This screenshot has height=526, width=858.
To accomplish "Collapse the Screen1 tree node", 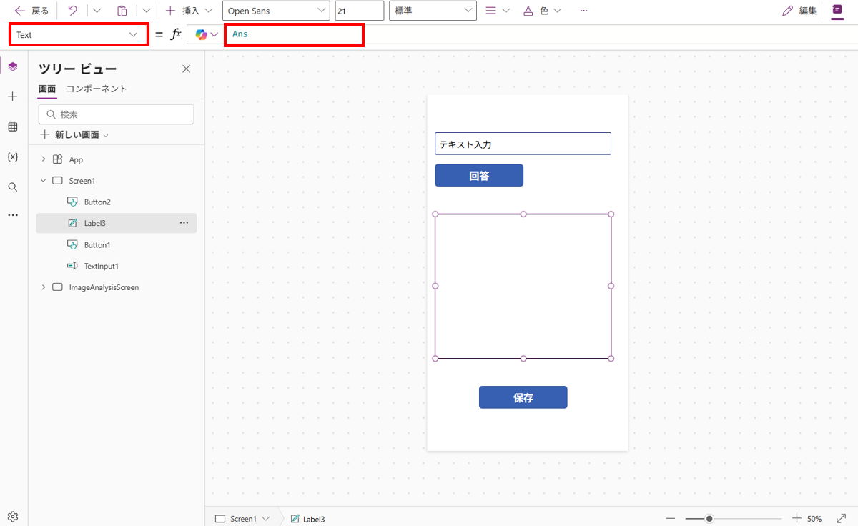I will coord(44,181).
